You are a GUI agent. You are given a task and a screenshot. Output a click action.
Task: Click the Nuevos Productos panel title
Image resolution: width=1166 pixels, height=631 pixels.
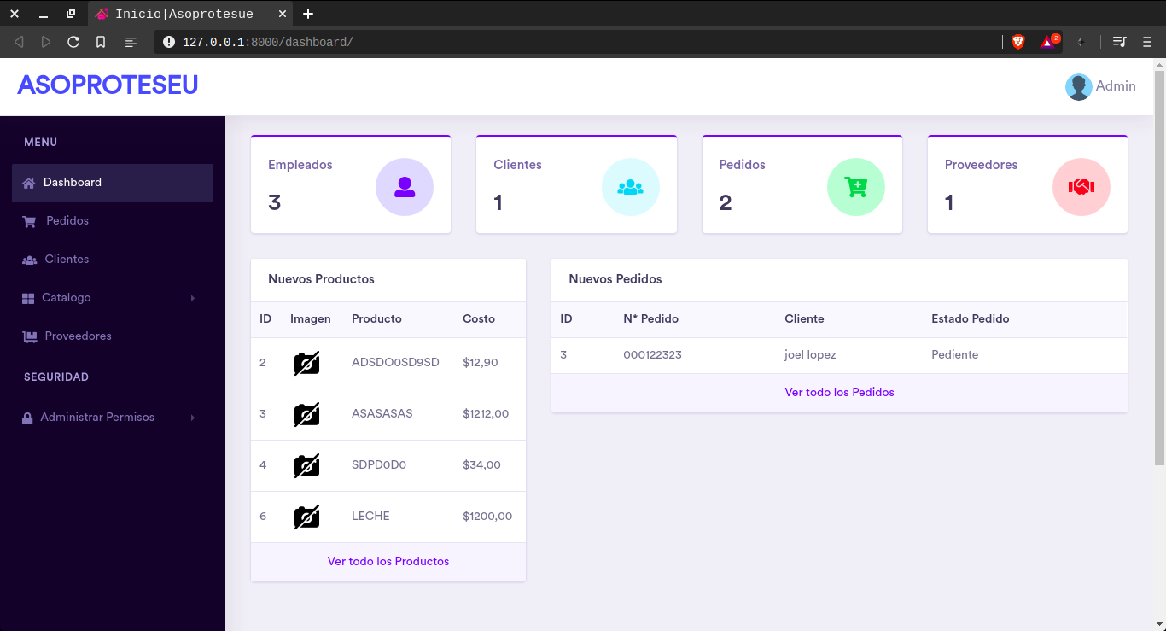[x=321, y=279]
